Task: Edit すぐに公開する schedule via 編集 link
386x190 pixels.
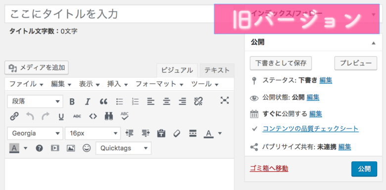Action: [x=316, y=114]
